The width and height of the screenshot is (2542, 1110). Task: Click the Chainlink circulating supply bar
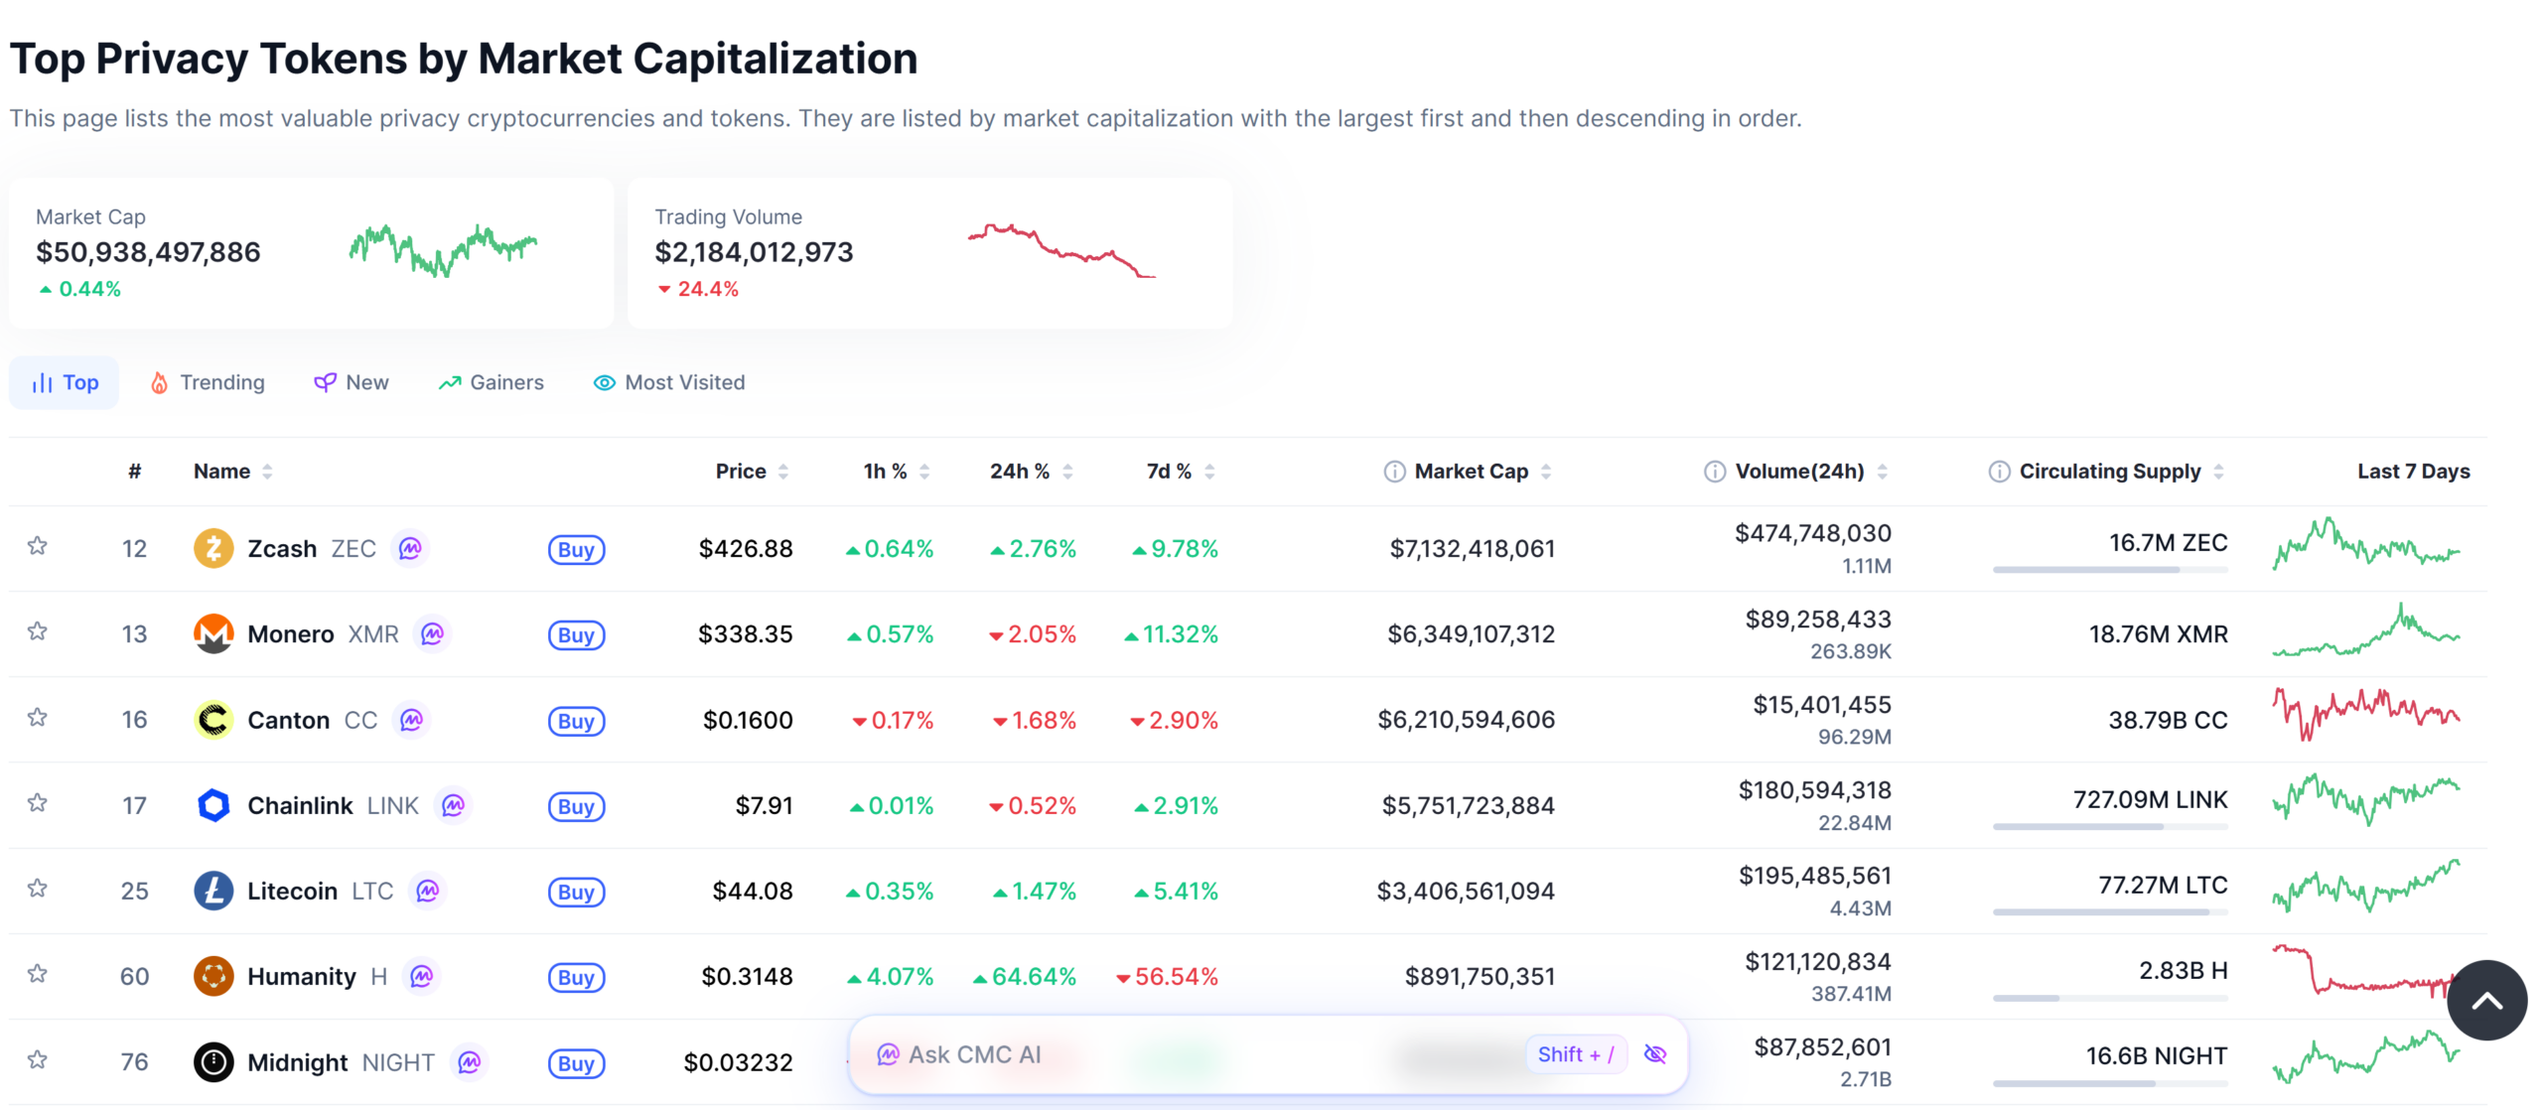click(x=2110, y=827)
